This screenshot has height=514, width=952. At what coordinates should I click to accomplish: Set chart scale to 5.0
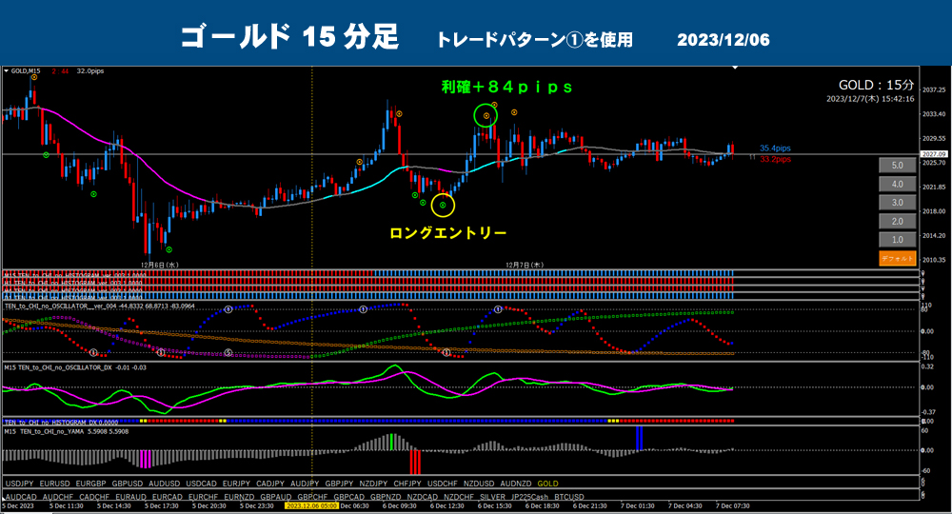[x=898, y=165]
